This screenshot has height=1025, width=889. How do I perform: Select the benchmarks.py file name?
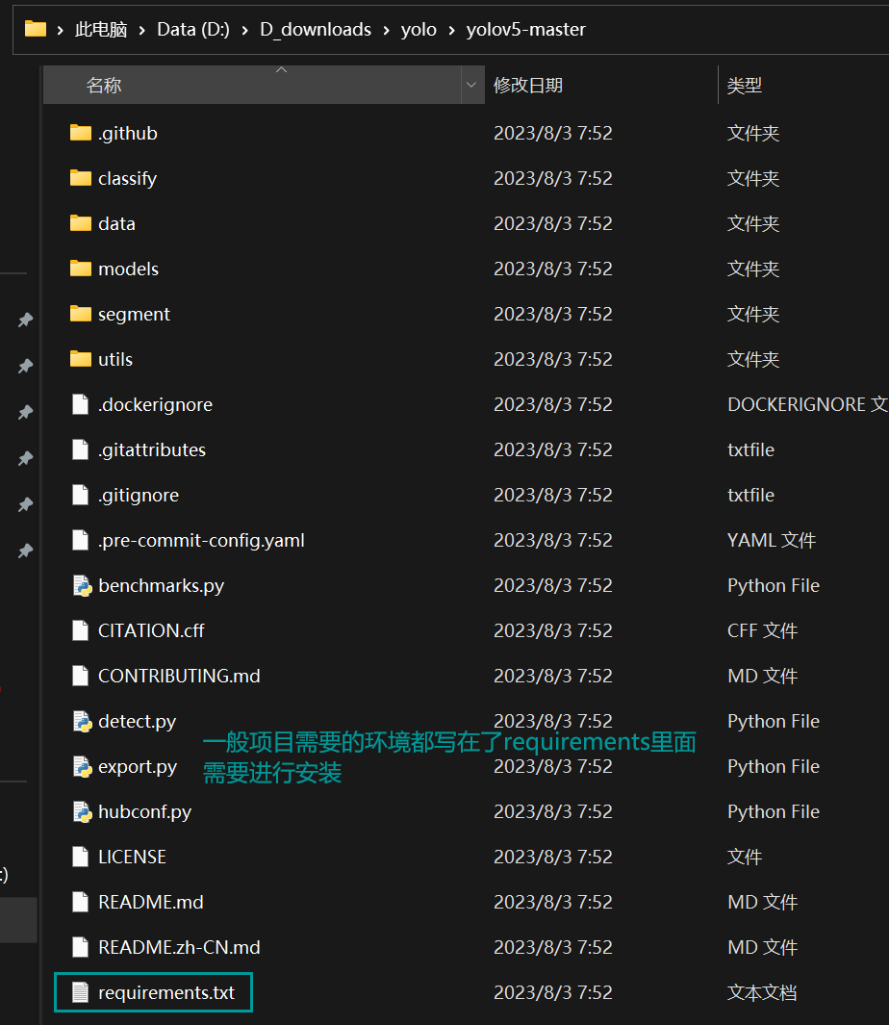[x=162, y=586]
